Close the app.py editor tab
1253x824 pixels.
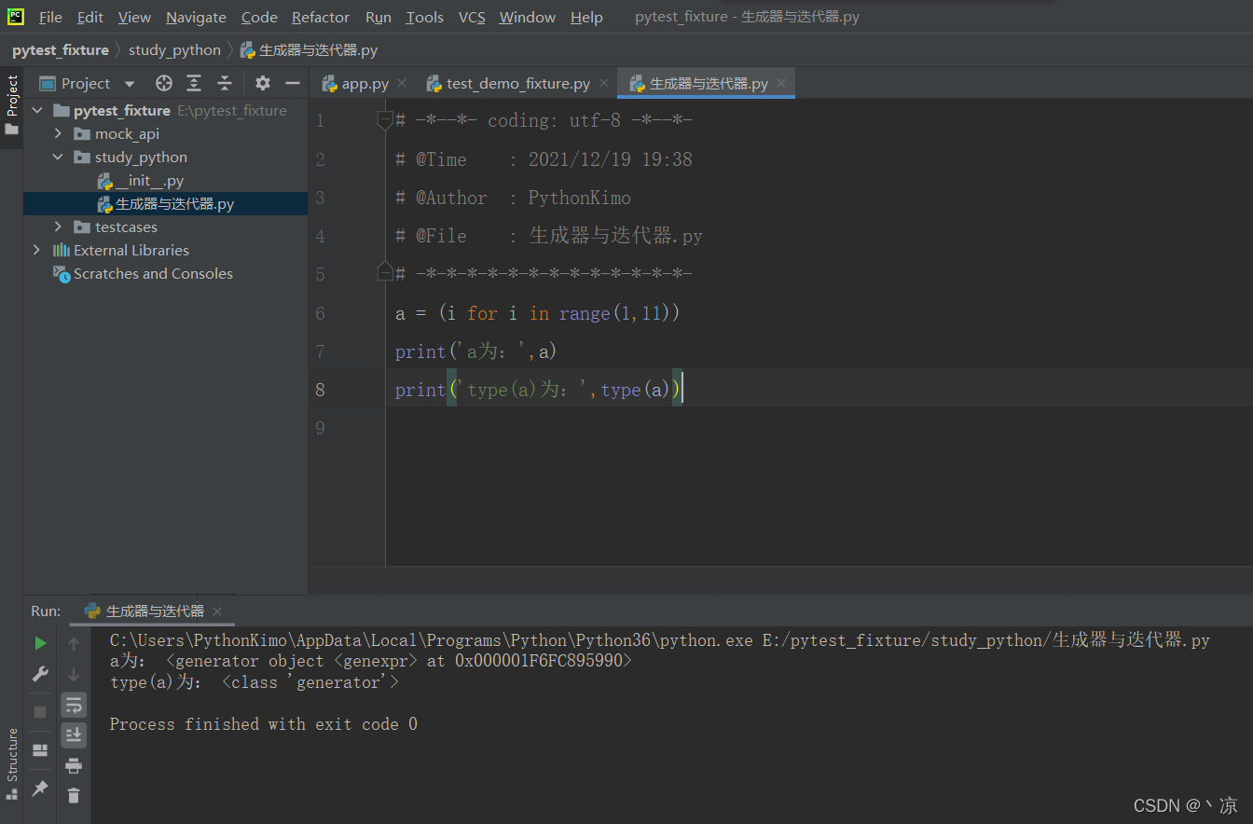[403, 84]
